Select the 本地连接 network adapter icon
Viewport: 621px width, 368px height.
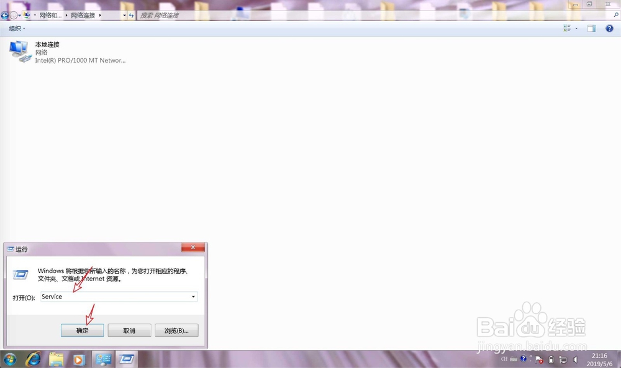pyautogui.click(x=20, y=51)
